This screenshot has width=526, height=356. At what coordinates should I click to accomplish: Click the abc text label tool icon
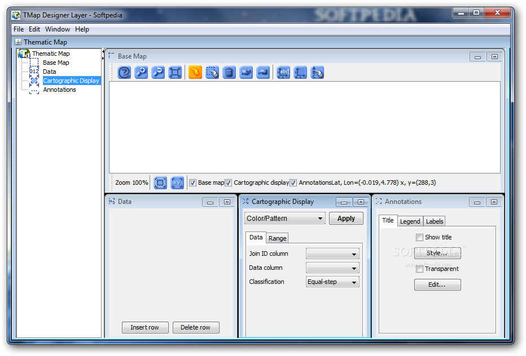tap(283, 72)
